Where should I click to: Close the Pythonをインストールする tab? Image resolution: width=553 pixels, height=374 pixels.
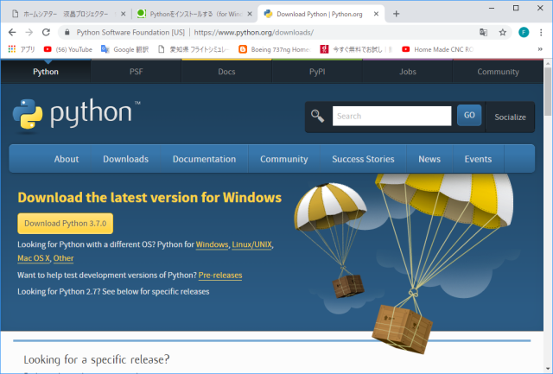tap(250, 14)
